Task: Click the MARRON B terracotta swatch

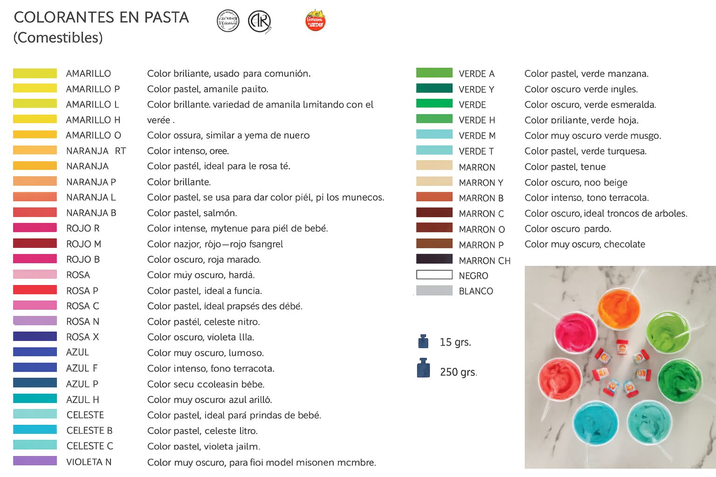Action: coord(434,197)
